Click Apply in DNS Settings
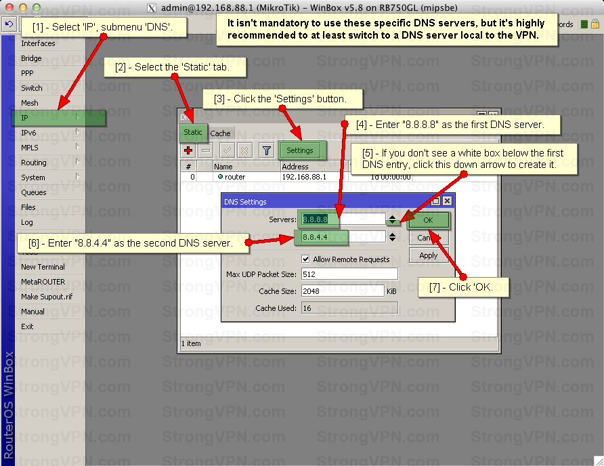The image size is (604, 466). [x=429, y=255]
